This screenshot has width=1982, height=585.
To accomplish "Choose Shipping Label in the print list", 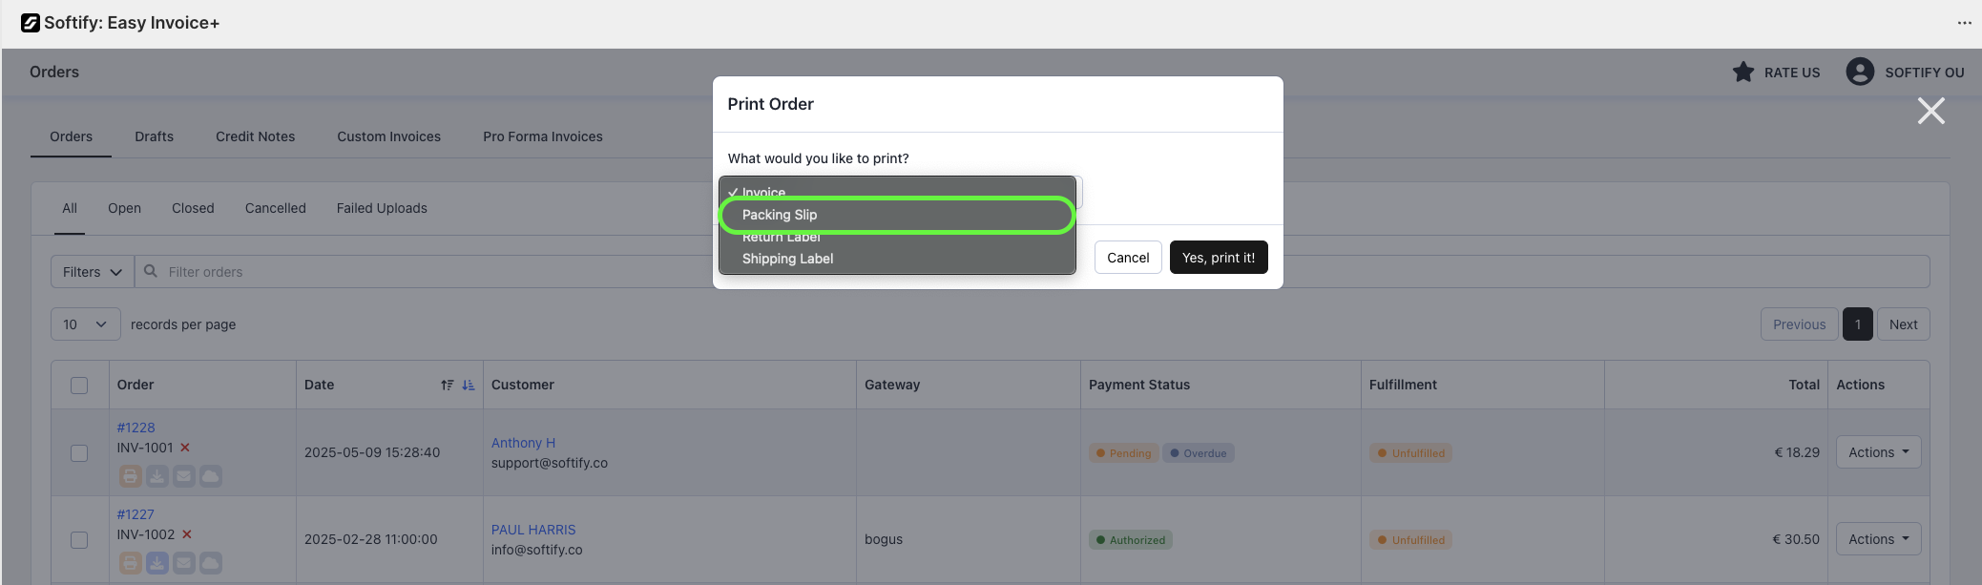I will tap(787, 259).
